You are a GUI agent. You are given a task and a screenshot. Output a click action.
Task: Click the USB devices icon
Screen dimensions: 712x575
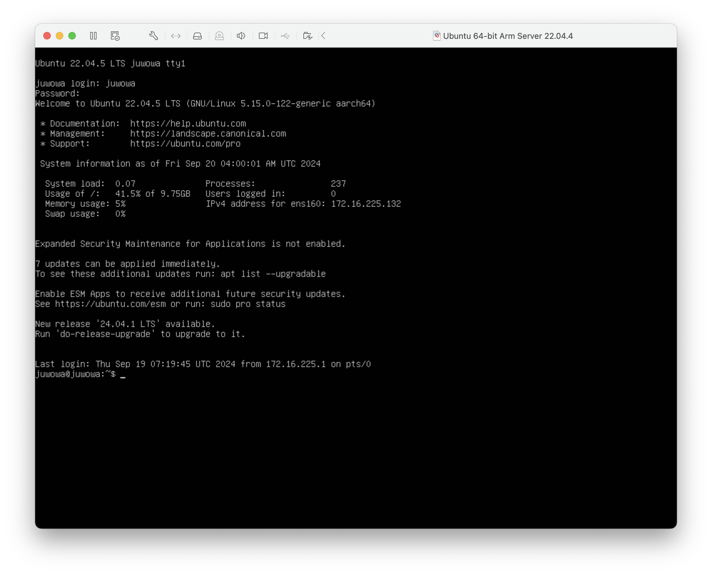tap(285, 36)
